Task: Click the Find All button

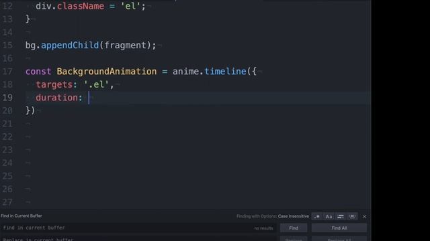Action: click(339, 228)
